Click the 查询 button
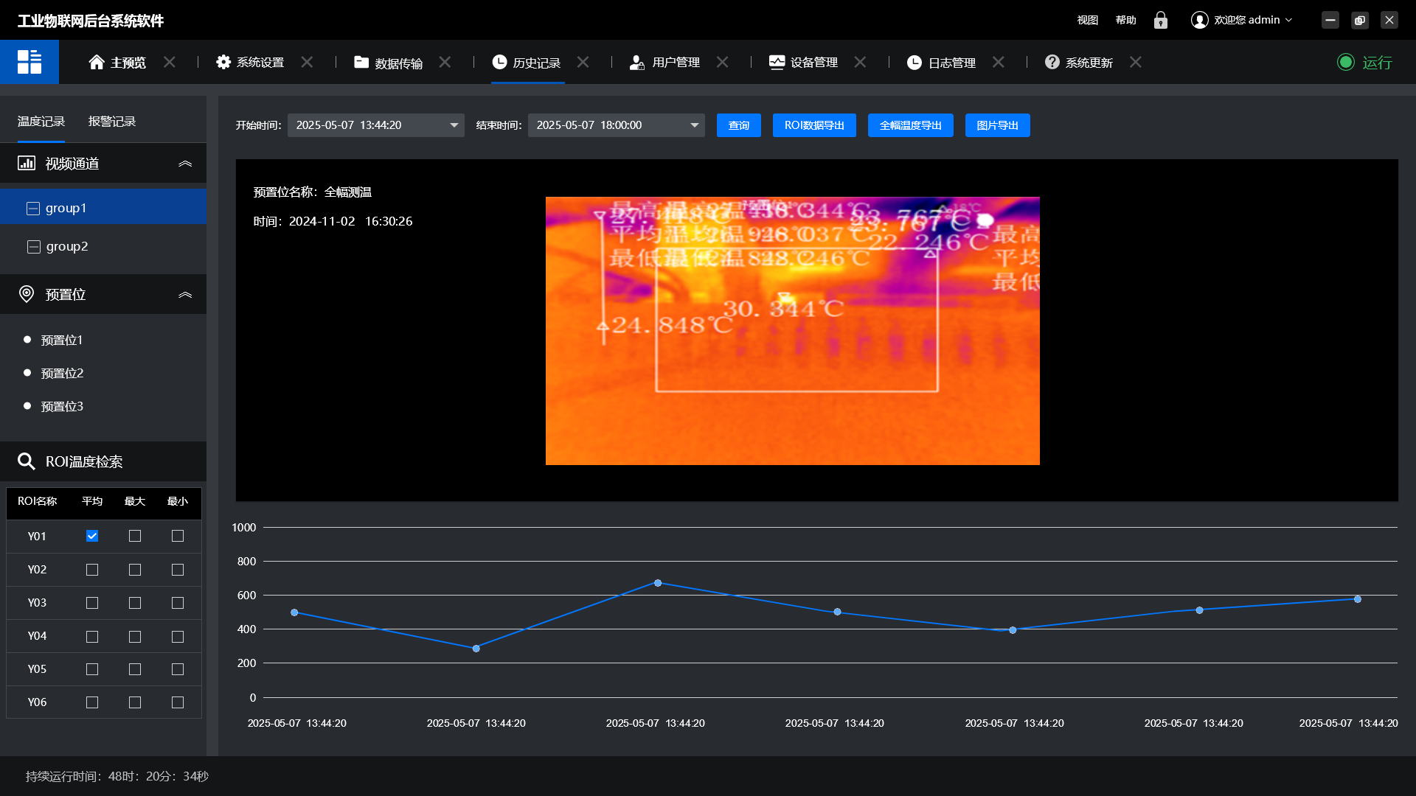The height and width of the screenshot is (796, 1416). click(x=739, y=125)
